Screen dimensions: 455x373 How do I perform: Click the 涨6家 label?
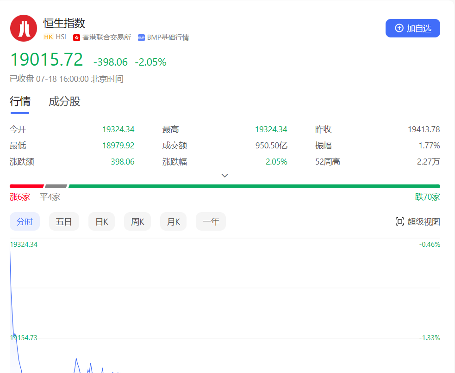click(20, 197)
